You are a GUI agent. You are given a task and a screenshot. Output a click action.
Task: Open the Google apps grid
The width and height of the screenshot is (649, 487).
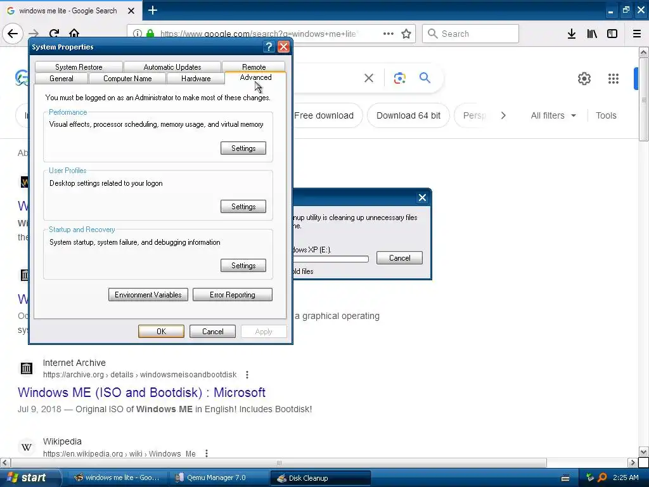tap(613, 78)
